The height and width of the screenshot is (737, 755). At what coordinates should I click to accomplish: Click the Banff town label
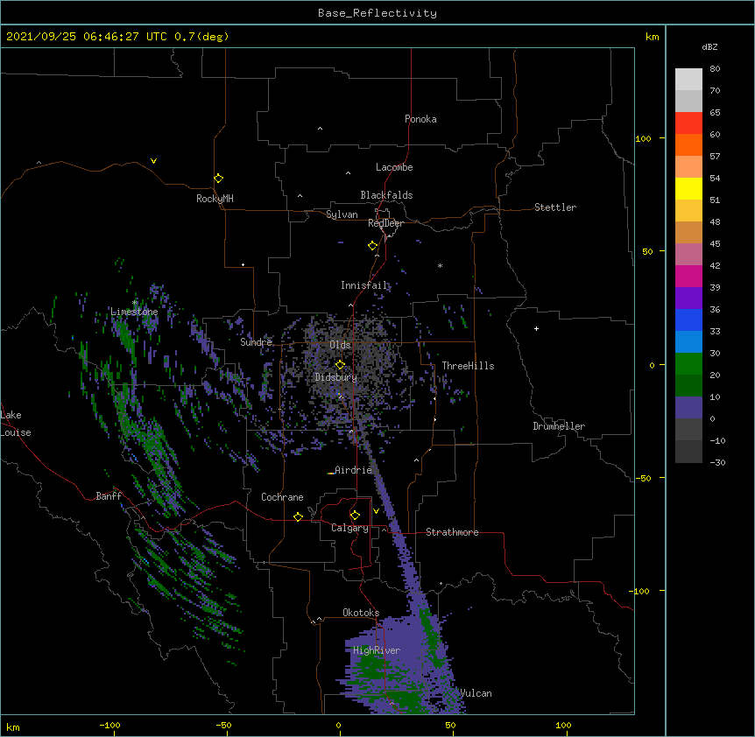[109, 496]
